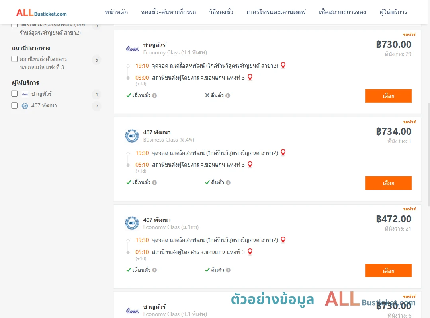Open map pin for 19:30 stop in Business Class card
Screen dimensions: 430x318
click(283, 153)
